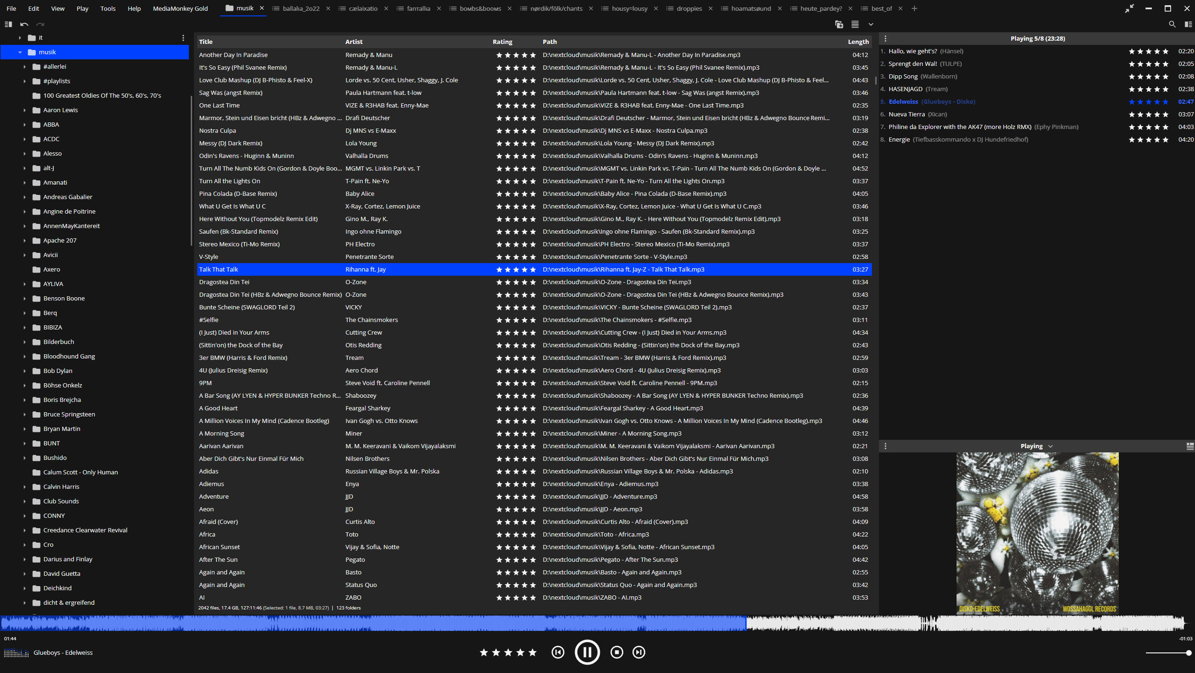Close the ballalla_2022 tab
The height and width of the screenshot is (673, 1195).
(328, 8)
